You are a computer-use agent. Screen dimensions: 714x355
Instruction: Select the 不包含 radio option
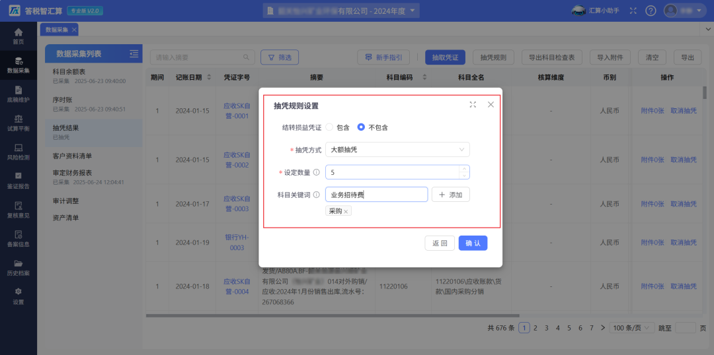(361, 128)
